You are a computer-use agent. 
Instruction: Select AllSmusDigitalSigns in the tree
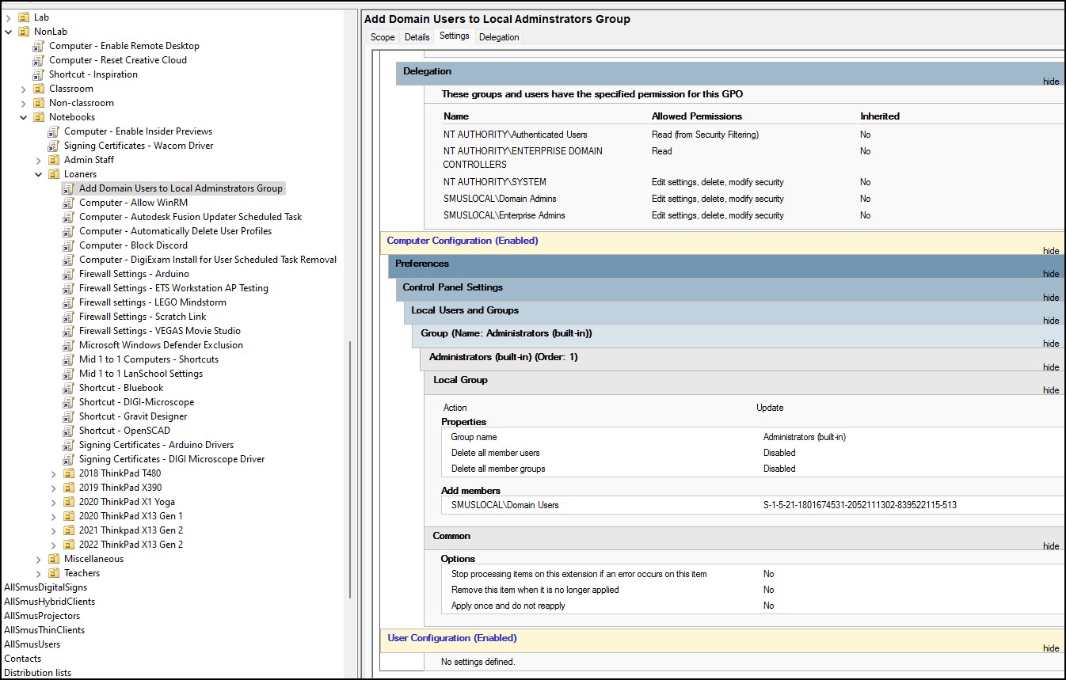click(x=45, y=587)
